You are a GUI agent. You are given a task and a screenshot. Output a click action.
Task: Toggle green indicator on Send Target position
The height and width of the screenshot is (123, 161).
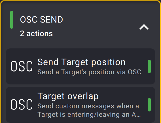click(x=149, y=66)
